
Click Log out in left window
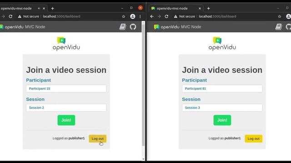tap(97, 139)
